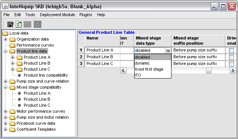Click the table scroll right arrow button

click(233, 71)
